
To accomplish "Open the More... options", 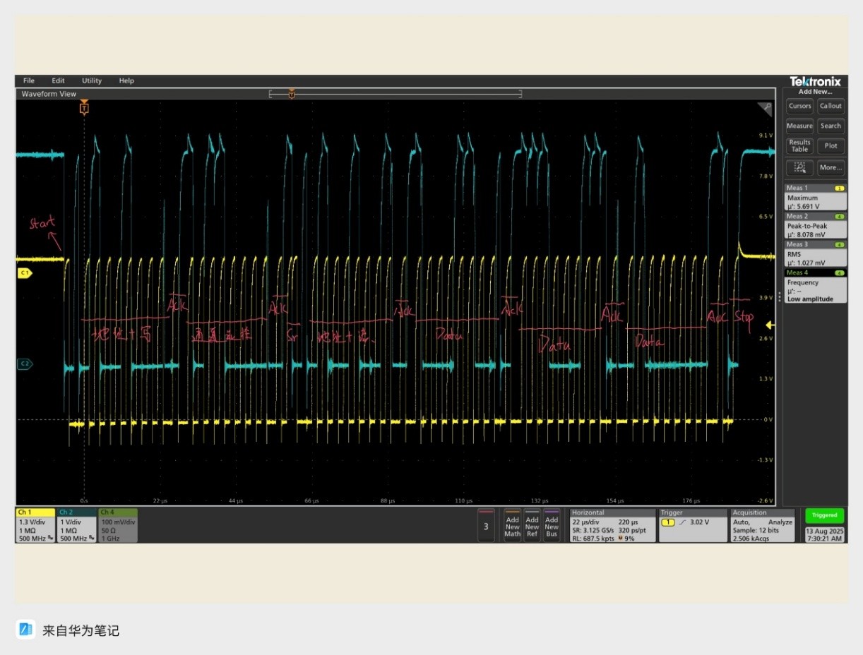I will pyautogui.click(x=831, y=167).
